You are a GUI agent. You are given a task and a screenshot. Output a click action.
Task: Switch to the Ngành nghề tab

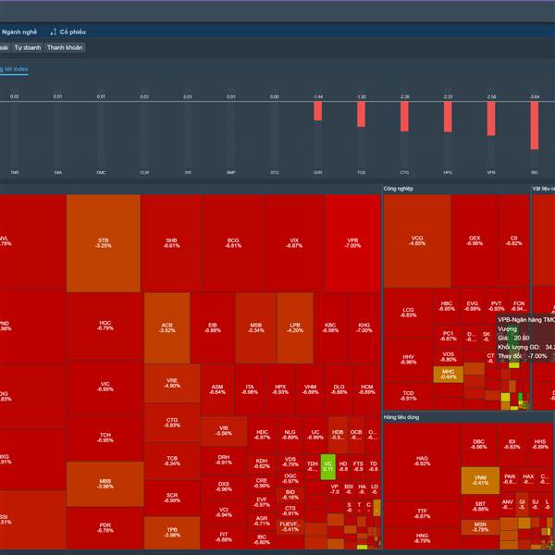(x=18, y=32)
